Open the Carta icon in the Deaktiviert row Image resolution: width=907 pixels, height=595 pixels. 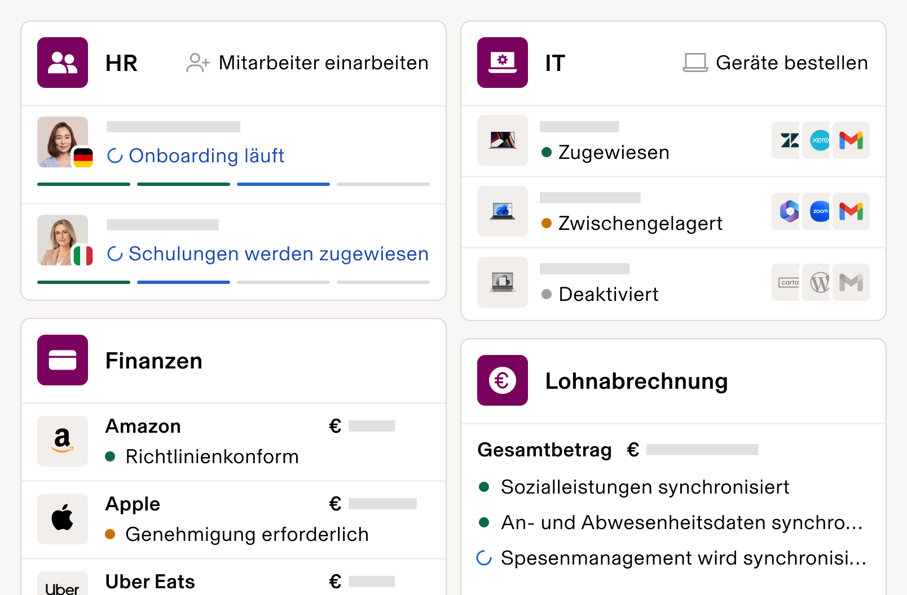pyautogui.click(x=786, y=282)
